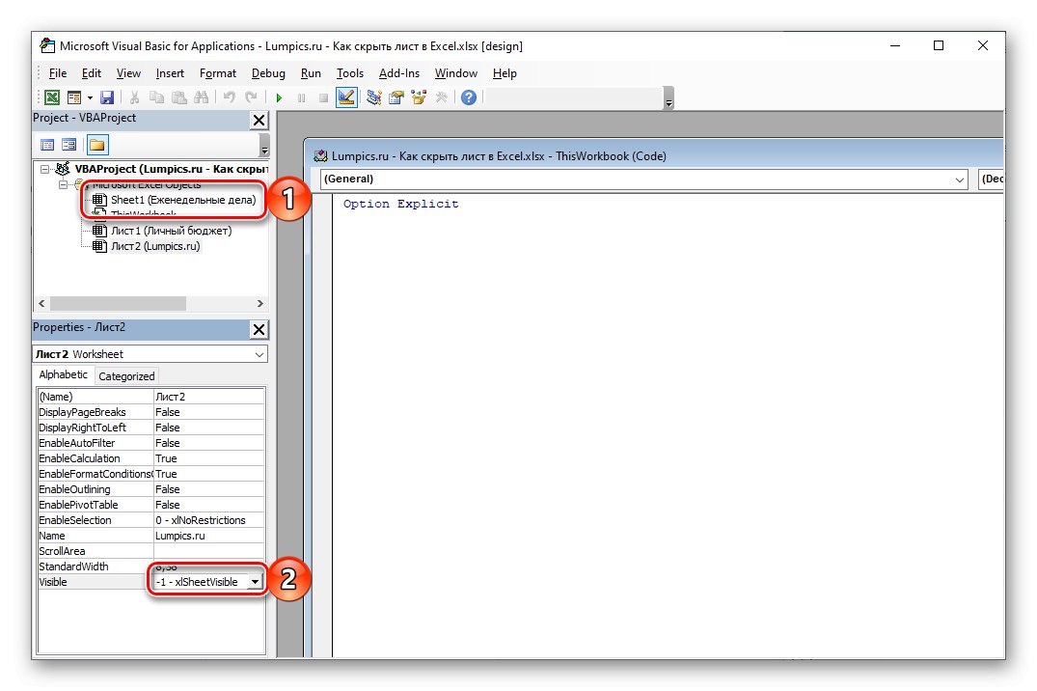Close the Properties - Лист2 panel

[x=259, y=329]
